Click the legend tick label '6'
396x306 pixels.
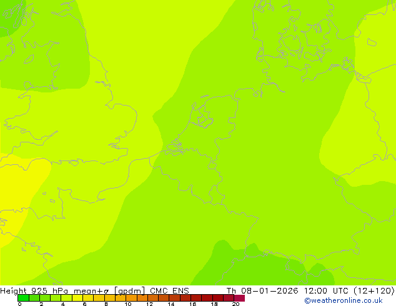pyautogui.click(x=84, y=304)
